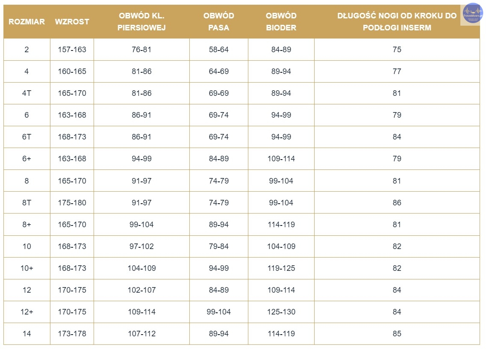This screenshot has height=350, width=486.
Task: Click the size 6+ row label
Action: pos(27,159)
